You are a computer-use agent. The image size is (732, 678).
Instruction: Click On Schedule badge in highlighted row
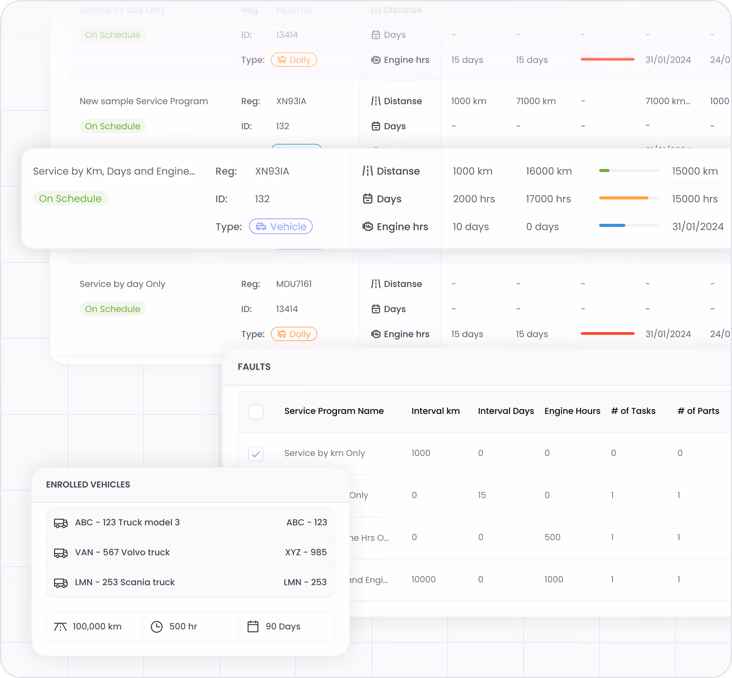(x=71, y=198)
